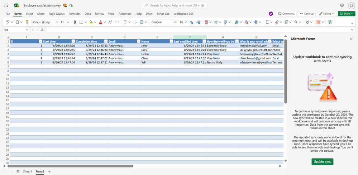Switch to the Formulas tab
This screenshot has width=358, height=175.
pos(75,14)
